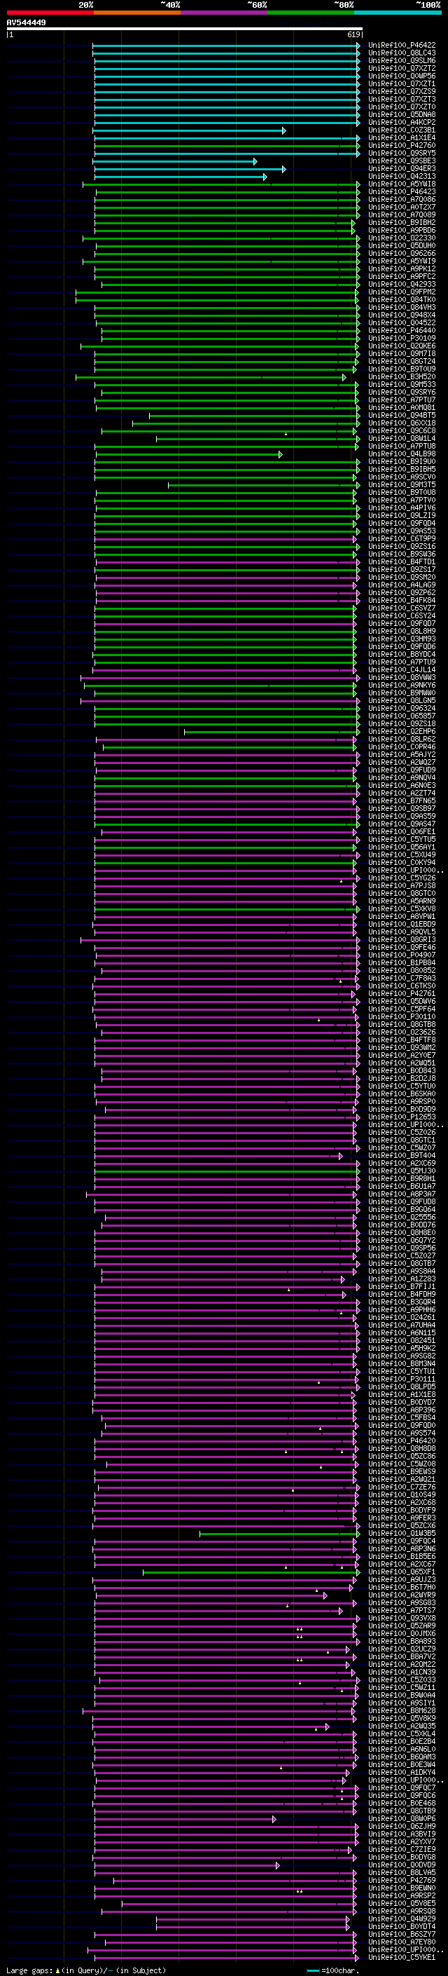
Task: Open hit UniRef100_Q5V8E5 label
Action: point(402,1903)
